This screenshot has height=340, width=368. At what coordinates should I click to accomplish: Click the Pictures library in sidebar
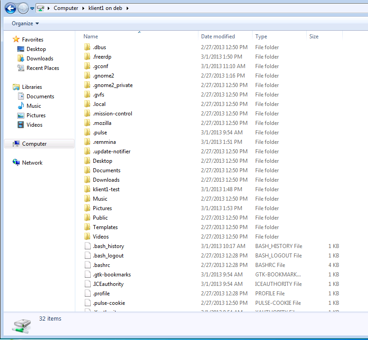coord(36,115)
